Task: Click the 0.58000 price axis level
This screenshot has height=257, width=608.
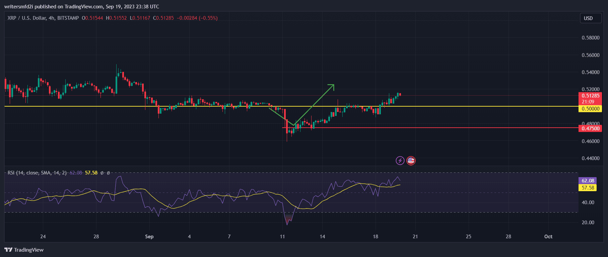Action: click(590, 38)
